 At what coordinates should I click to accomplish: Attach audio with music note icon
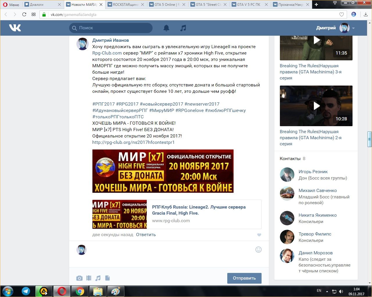(98, 278)
